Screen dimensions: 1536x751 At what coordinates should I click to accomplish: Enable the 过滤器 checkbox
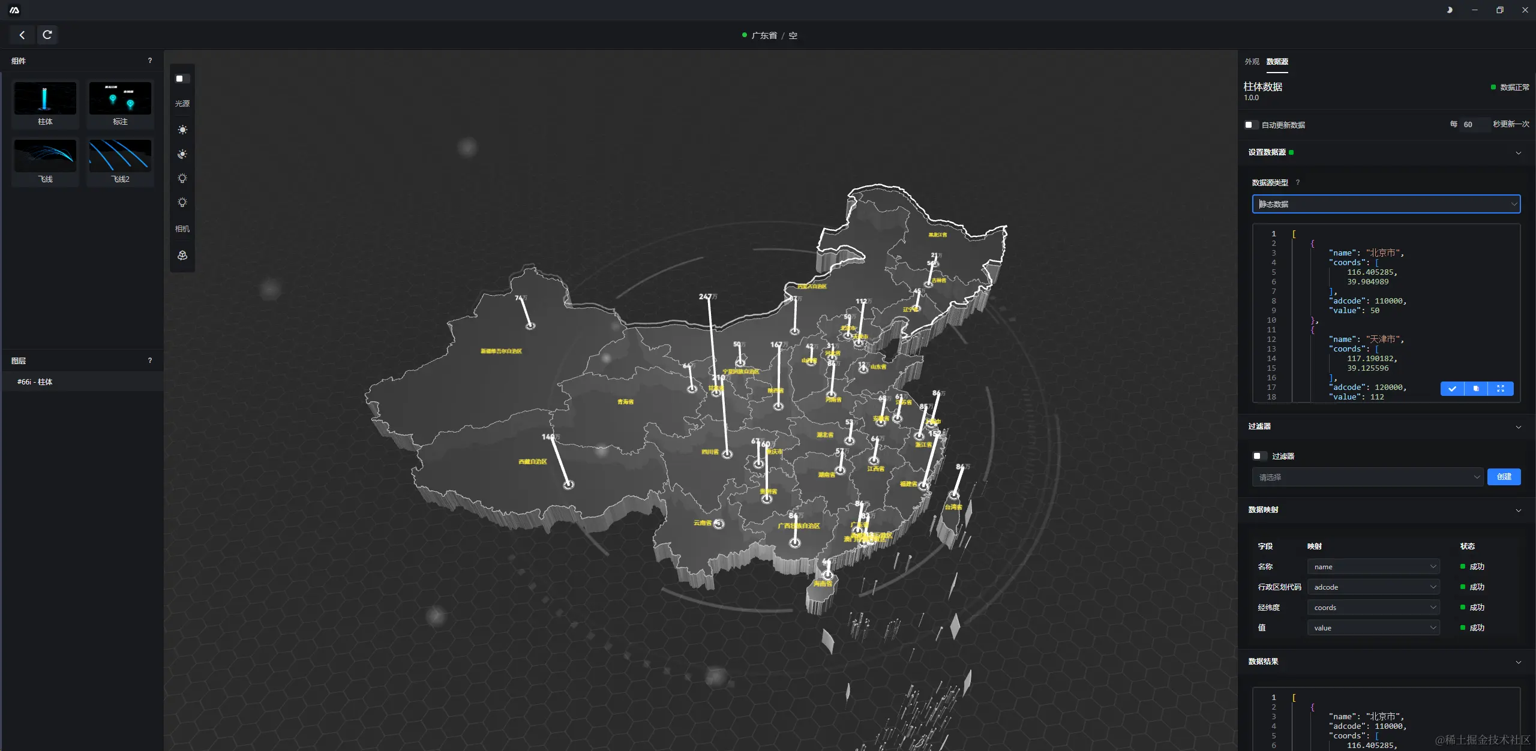[x=1259, y=456]
